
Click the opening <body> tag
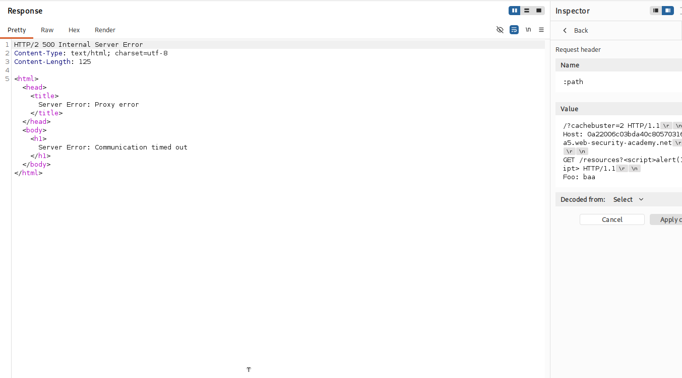pos(34,130)
